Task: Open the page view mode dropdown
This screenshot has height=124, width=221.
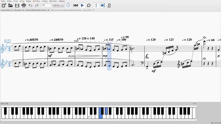Action: 58,6
